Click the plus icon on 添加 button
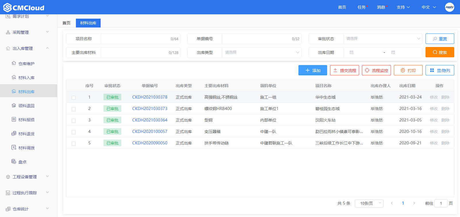The image size is (460, 217). pos(308,70)
